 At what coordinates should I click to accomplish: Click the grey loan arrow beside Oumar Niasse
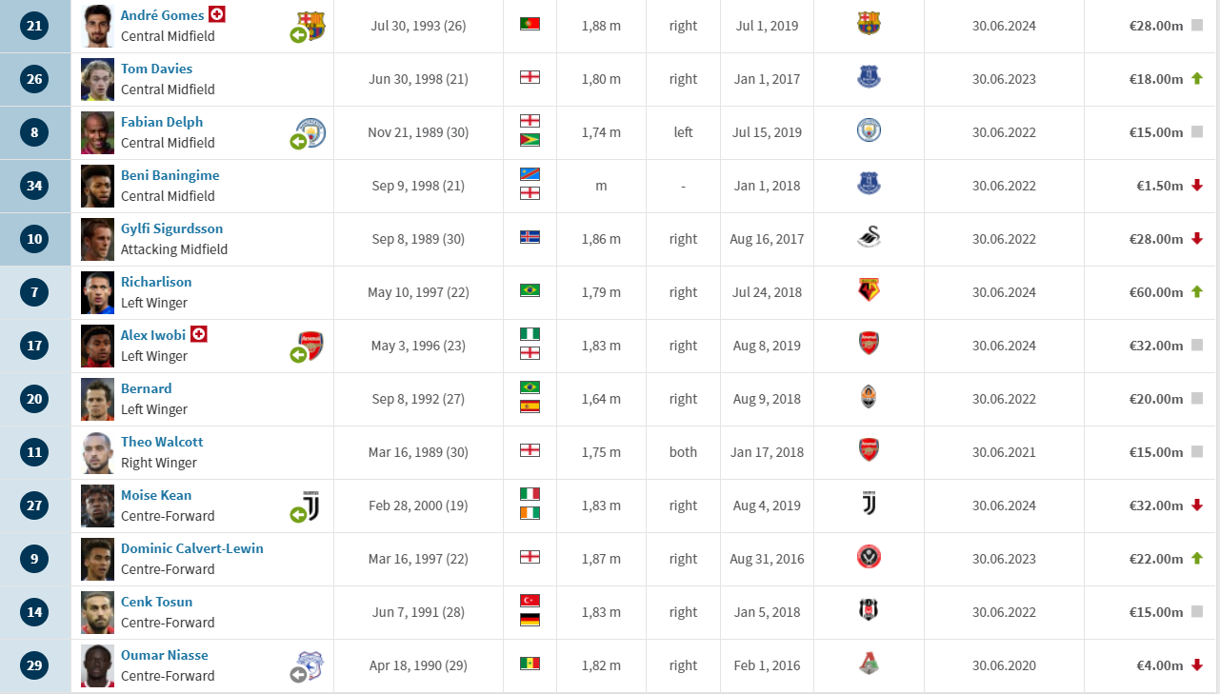tap(298, 675)
